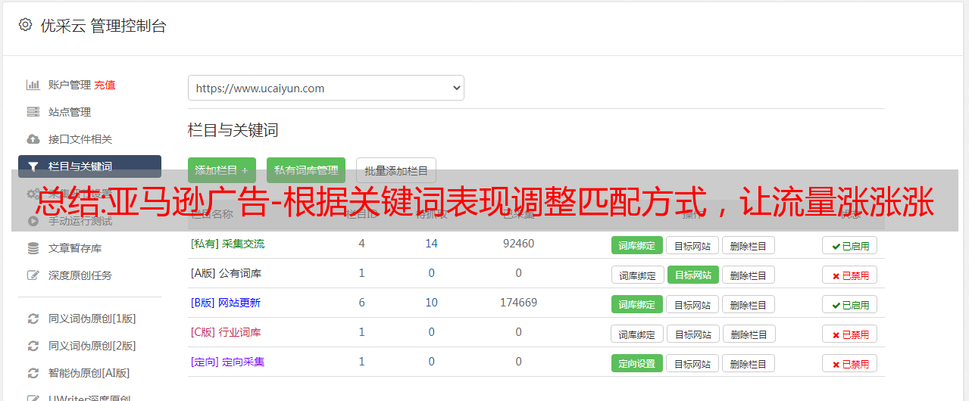This screenshot has width=969, height=401.
Task: Select 栏目与关键词 sidebar item
Action: coord(89,166)
